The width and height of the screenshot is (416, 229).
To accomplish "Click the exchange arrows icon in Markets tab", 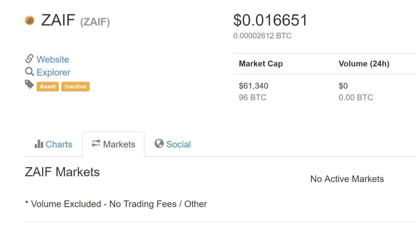I will pos(96,143).
